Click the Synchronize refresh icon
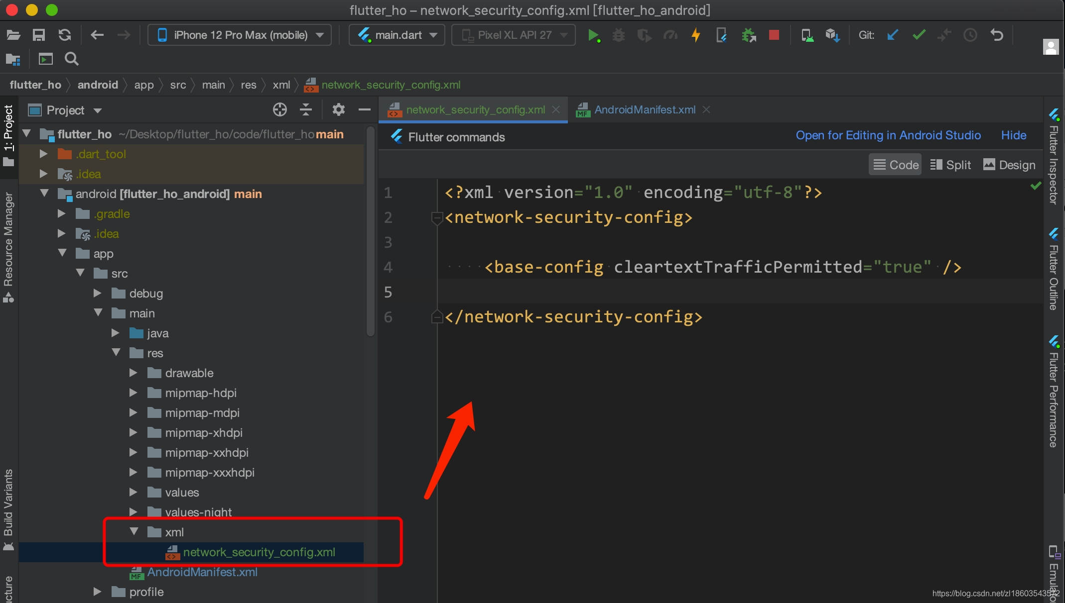This screenshot has width=1065, height=603. [65, 35]
